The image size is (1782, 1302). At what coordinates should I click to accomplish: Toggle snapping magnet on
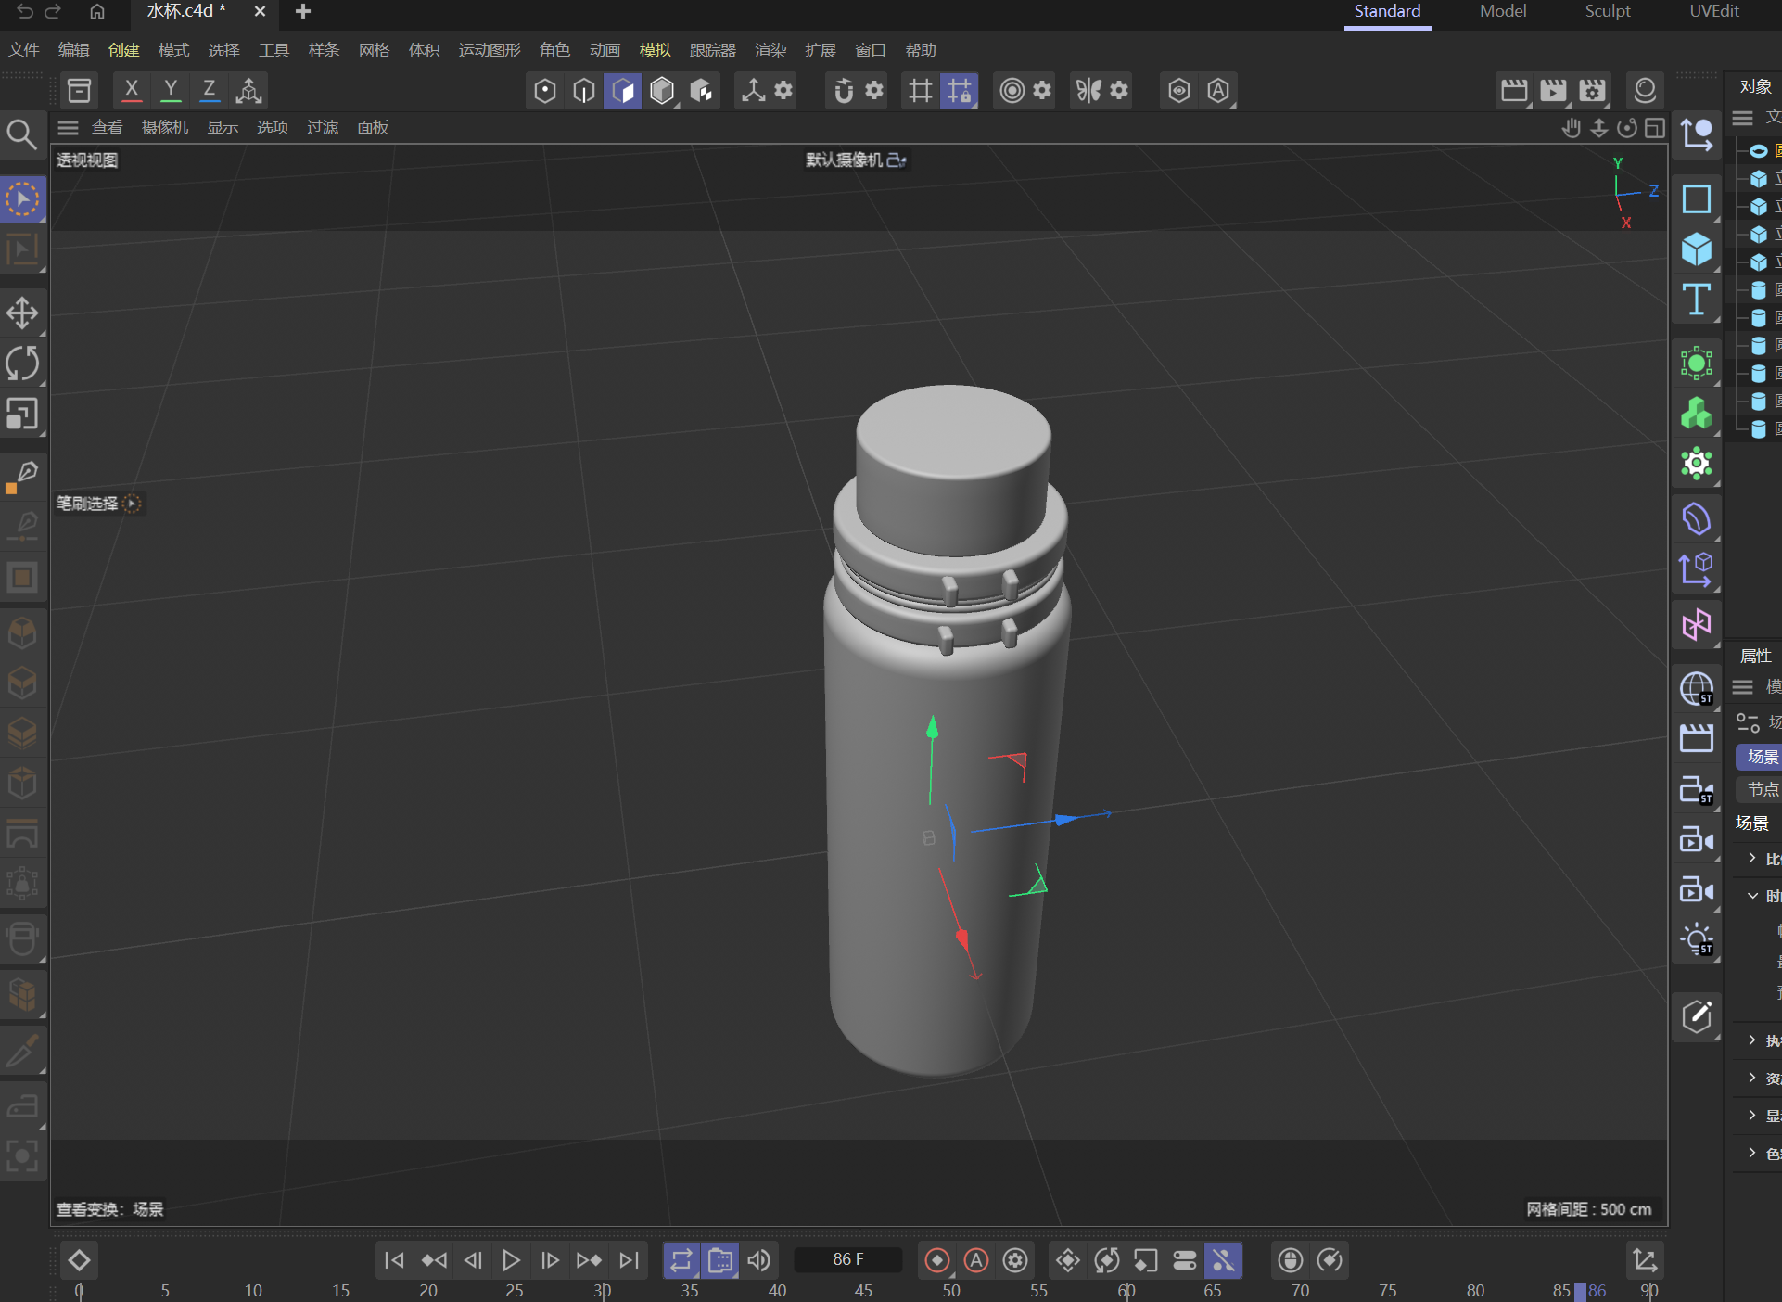coord(843,90)
